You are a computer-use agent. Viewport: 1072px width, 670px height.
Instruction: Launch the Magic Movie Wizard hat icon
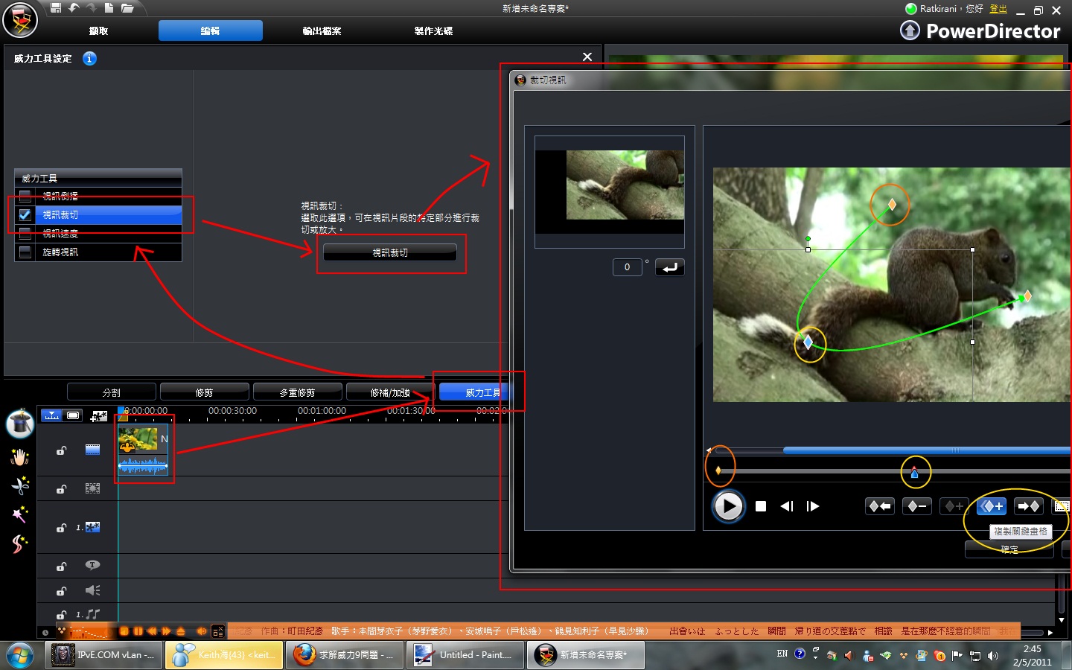click(20, 424)
